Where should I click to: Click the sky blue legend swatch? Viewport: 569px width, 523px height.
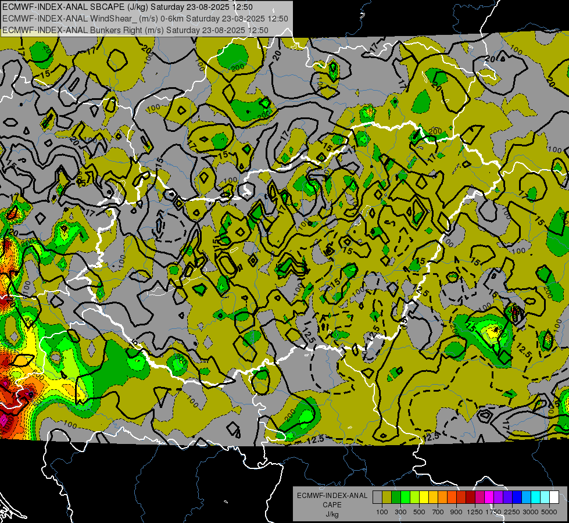526,497
